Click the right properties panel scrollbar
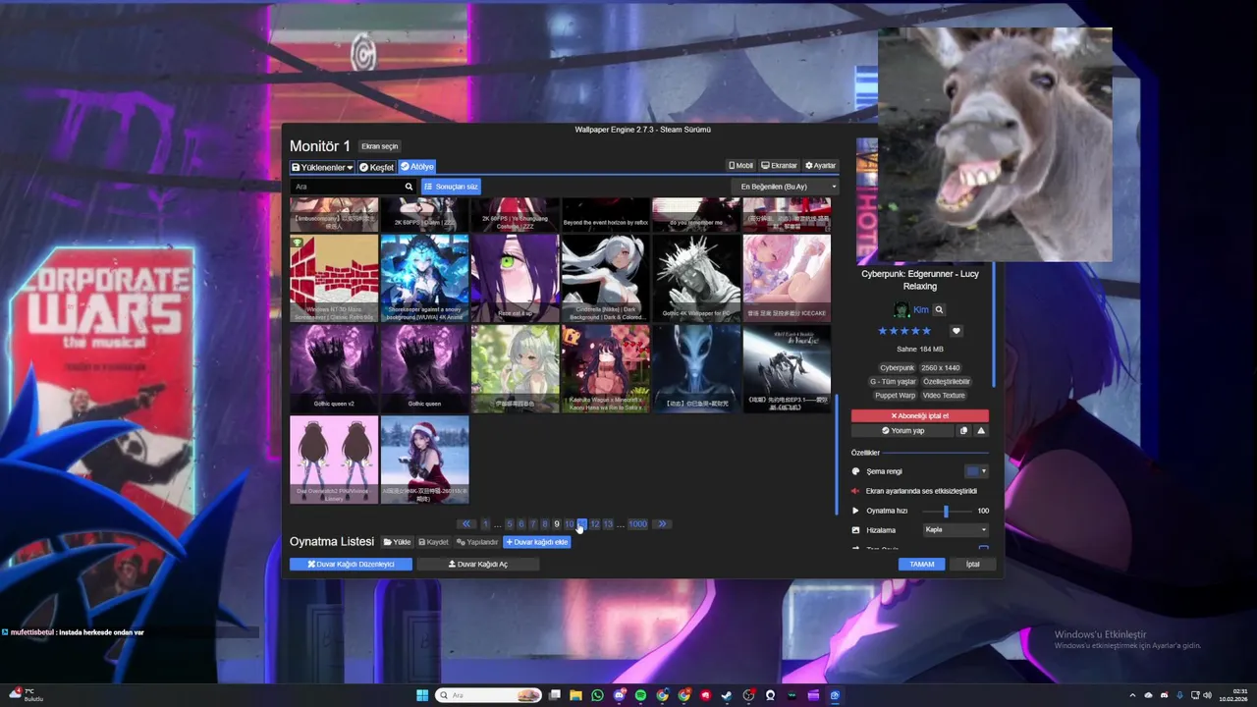Screen dimensions: 1257x707 [993, 324]
